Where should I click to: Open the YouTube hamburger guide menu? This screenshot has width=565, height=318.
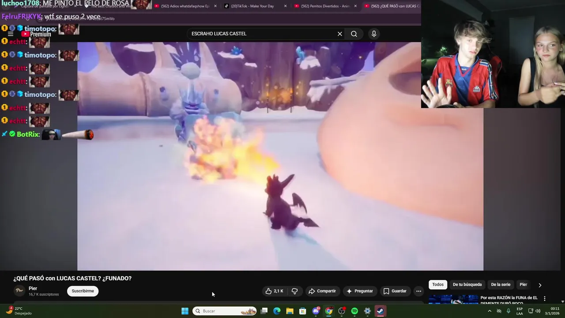coord(11,34)
